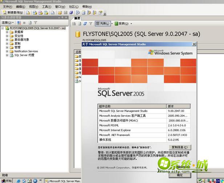Close the About SQL Server Management Studio dialog
The width and height of the screenshot is (224, 183).
(194, 44)
